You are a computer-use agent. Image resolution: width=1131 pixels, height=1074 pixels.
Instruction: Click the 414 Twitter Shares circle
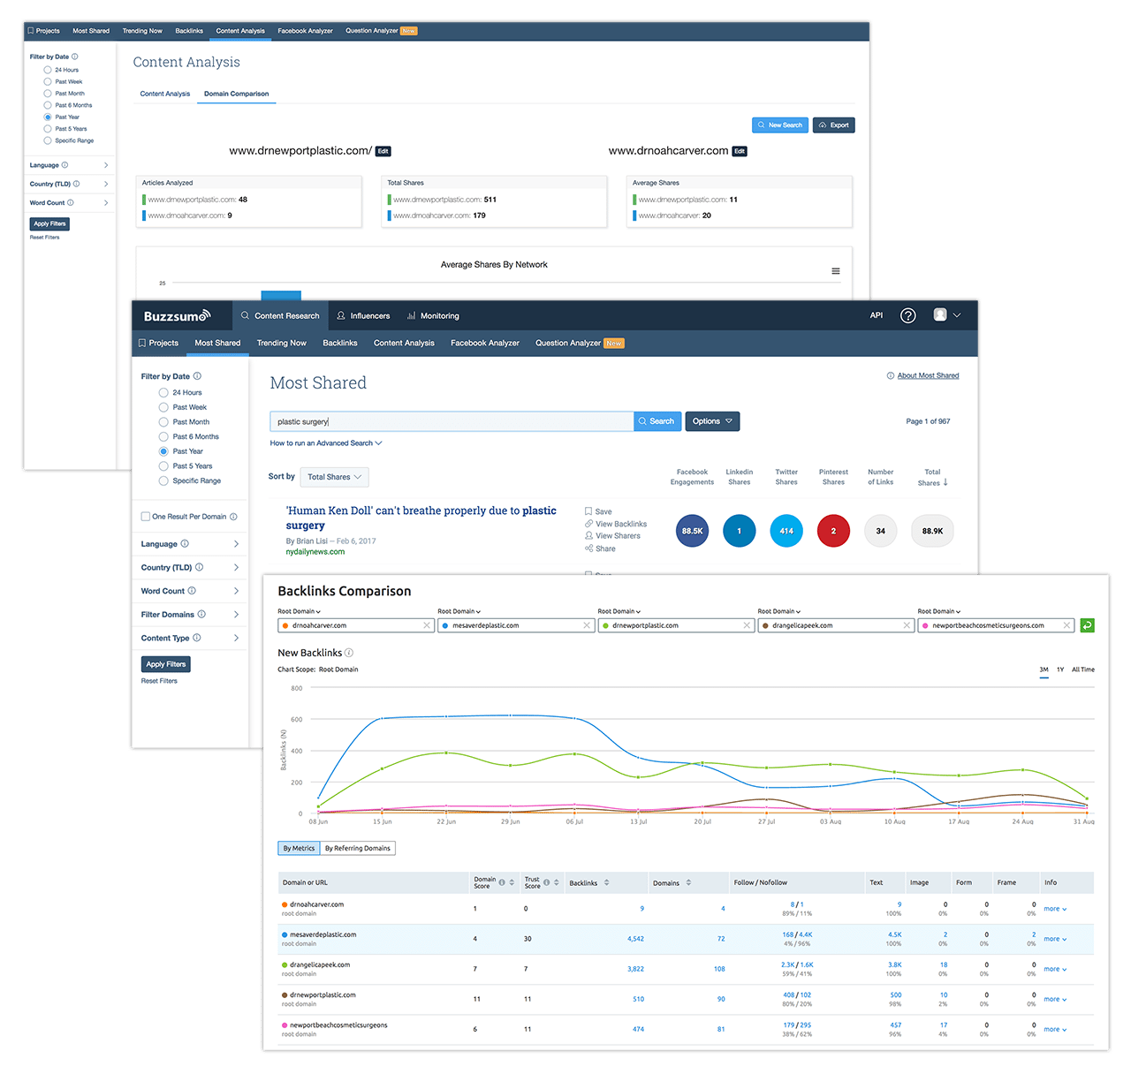coord(786,531)
